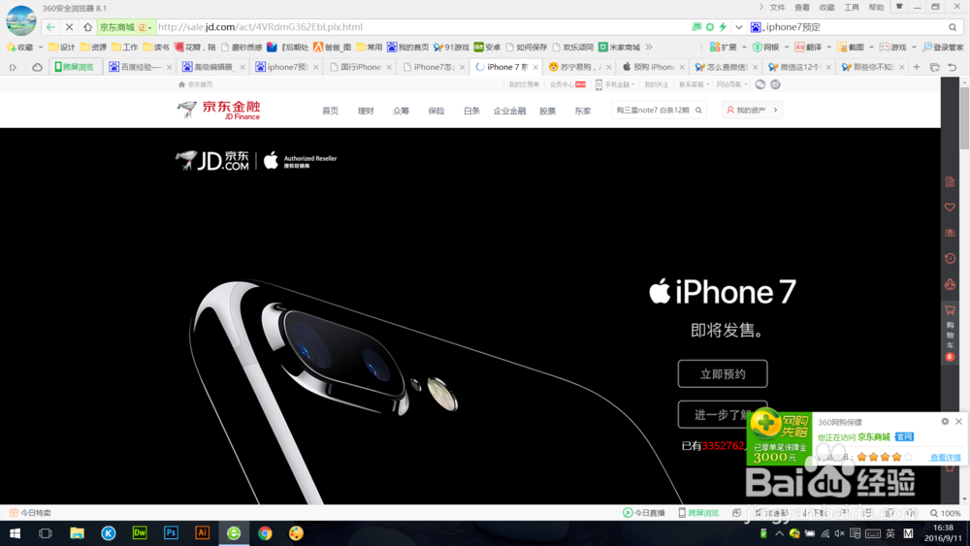The image size is (970, 546).
Task: Restore closed tab with undo arrow icon
Action: click(x=953, y=67)
